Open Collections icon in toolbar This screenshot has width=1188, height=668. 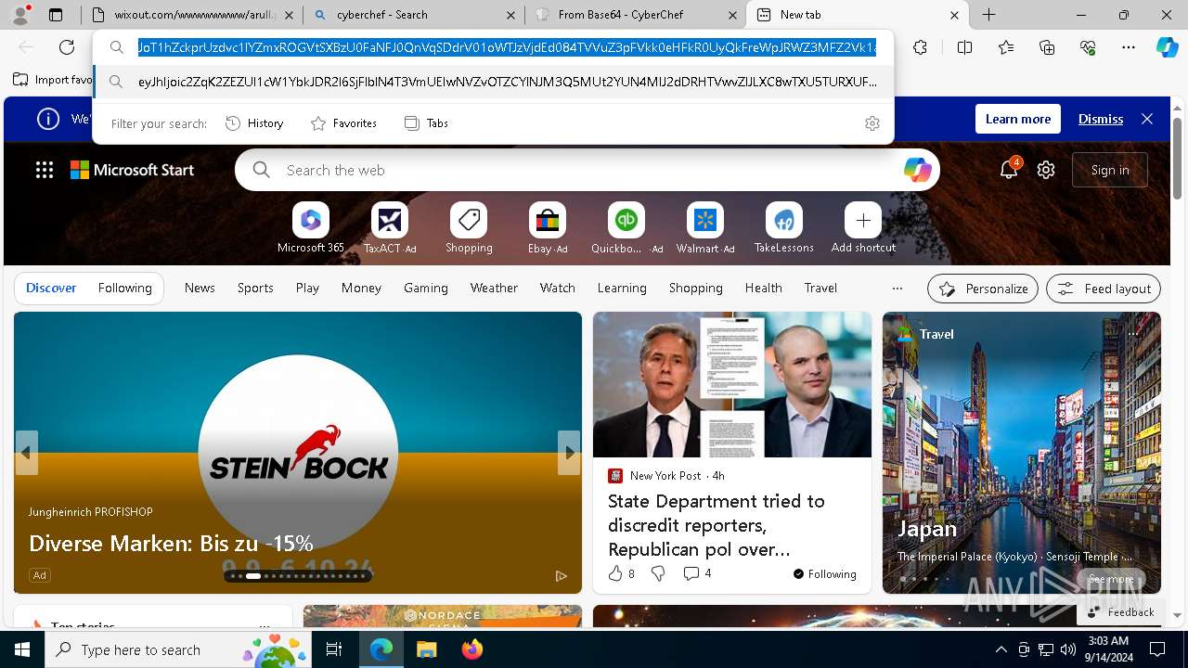pos(1047,47)
